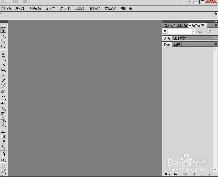Viewport: 218px width, 177px height.
Task: Select the Shape Builder tool
Action: tap(3, 119)
